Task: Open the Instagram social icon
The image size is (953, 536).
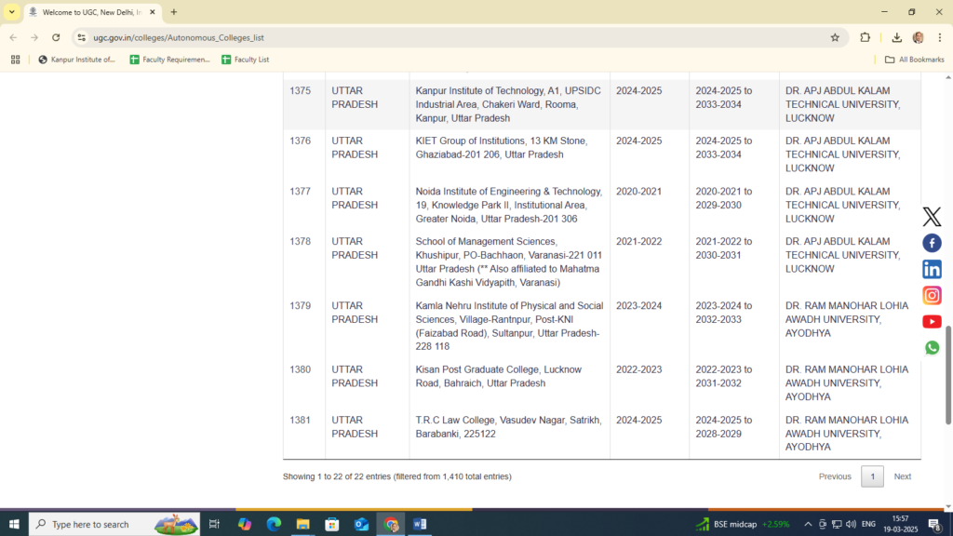Action: click(932, 295)
